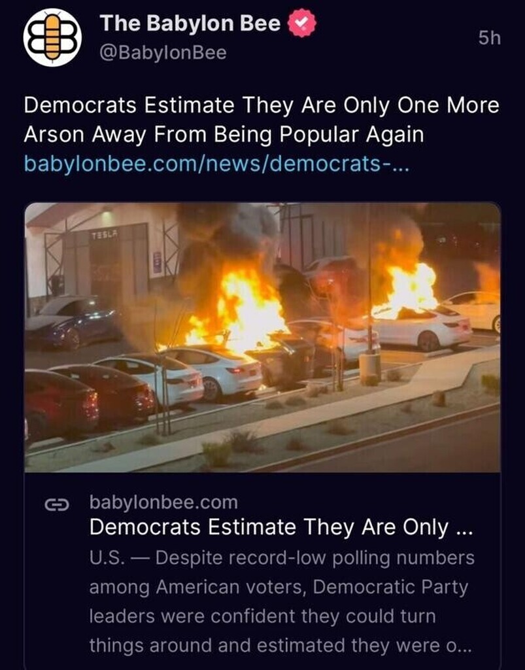Click the pink verified badge checkmark

click(x=302, y=24)
